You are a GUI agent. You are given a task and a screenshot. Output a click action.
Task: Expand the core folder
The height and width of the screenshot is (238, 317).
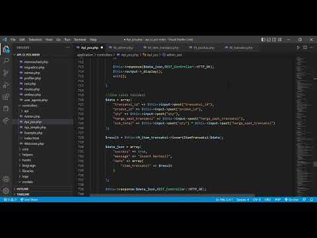(x=25, y=149)
